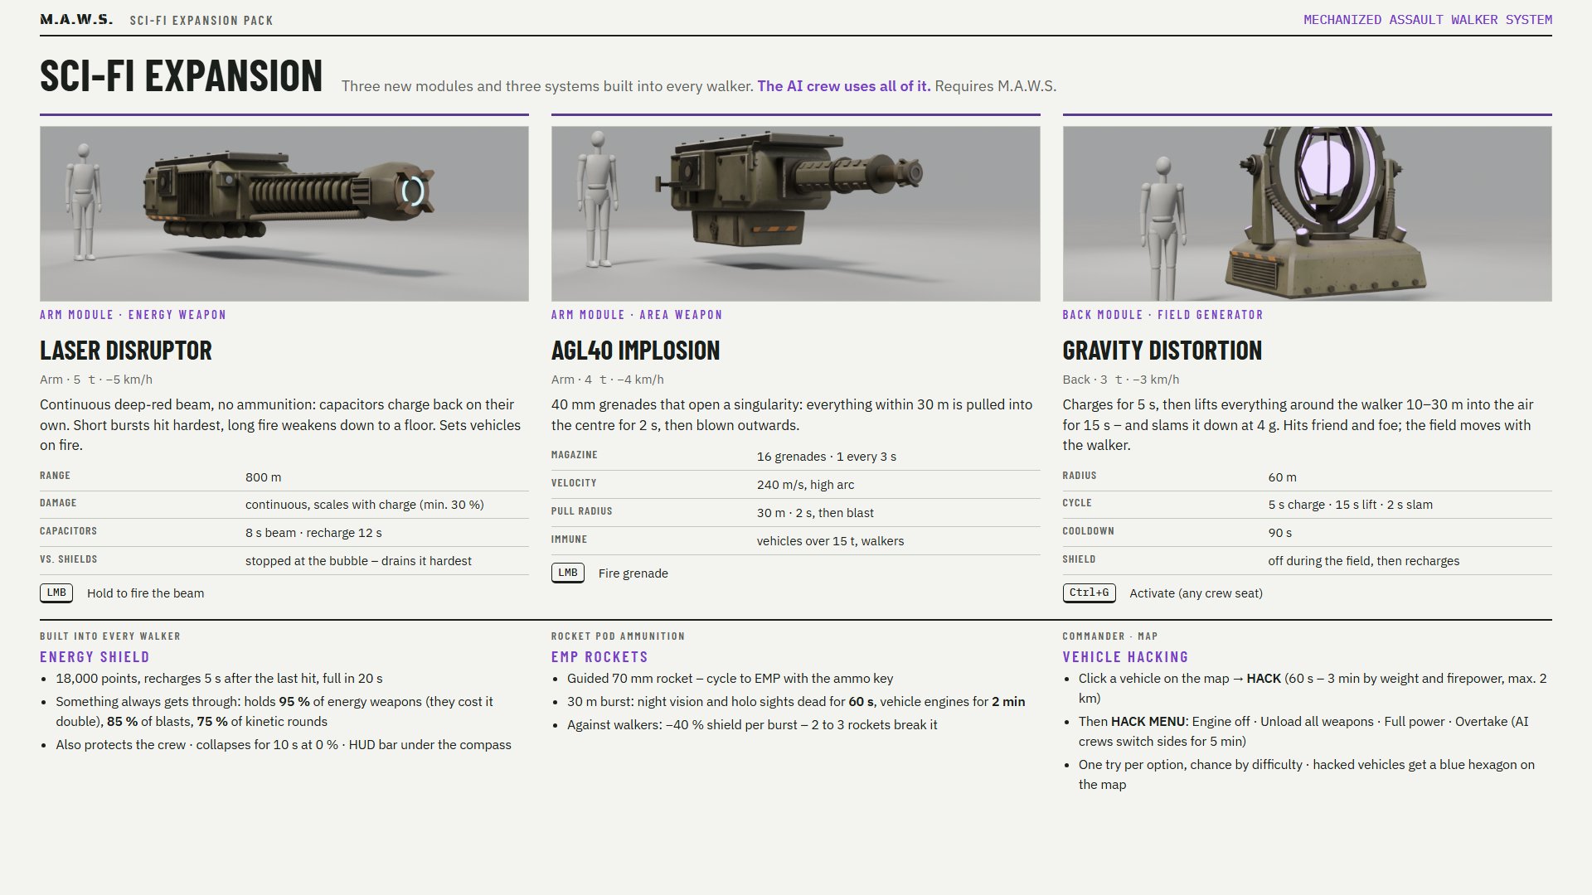Click bold 'HACK MENU' text
This screenshot has width=1592, height=895.
tap(1149, 722)
